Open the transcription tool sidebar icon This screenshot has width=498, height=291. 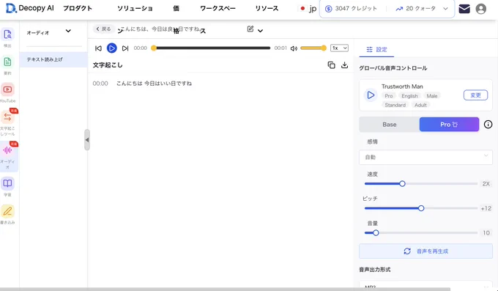click(7, 117)
